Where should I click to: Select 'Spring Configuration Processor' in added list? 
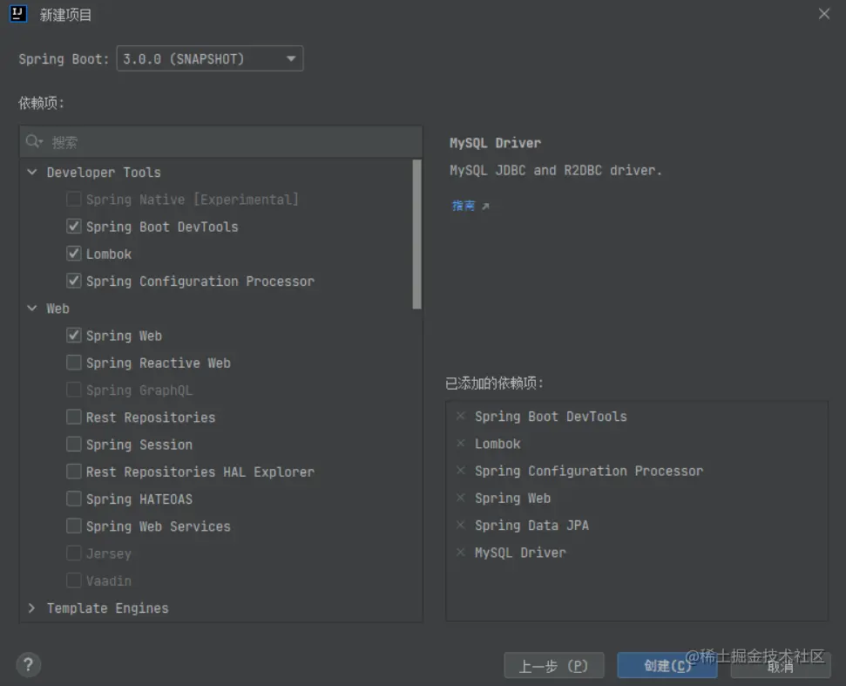(589, 471)
